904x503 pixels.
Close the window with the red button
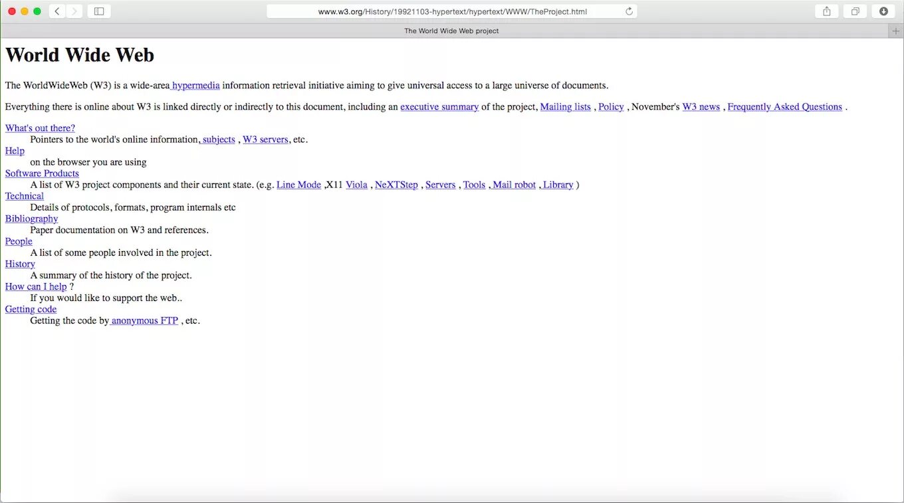pyautogui.click(x=11, y=11)
